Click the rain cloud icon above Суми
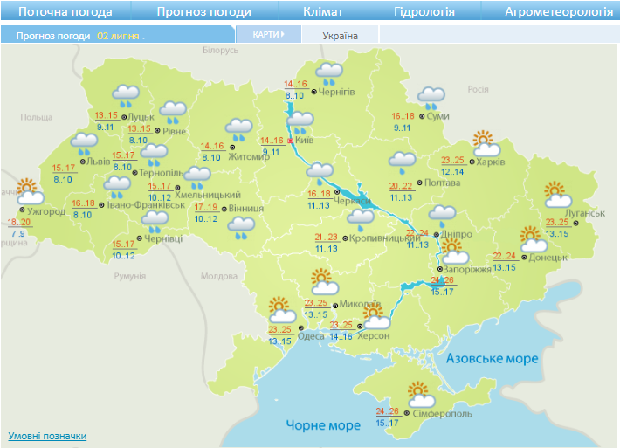Image resolution: width=620 pixels, height=448 pixels. coord(431,97)
